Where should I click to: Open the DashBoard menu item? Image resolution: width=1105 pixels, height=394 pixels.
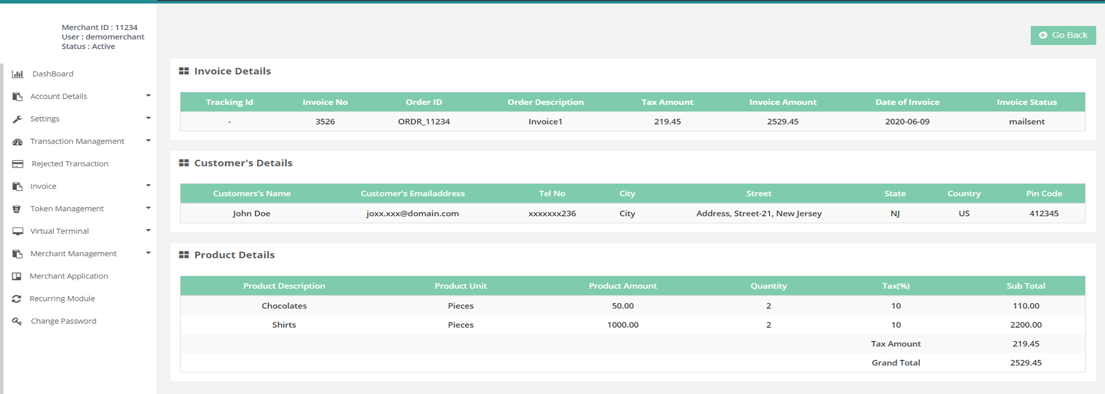pos(53,74)
